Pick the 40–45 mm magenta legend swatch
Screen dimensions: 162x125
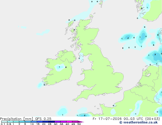pyautogui.click(x=69, y=122)
